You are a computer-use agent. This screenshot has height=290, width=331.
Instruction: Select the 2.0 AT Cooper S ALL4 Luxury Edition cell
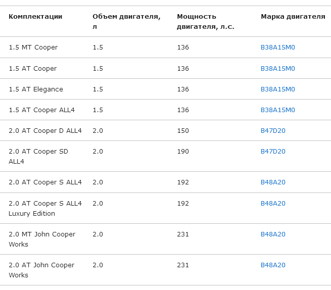pyautogui.click(x=45, y=208)
